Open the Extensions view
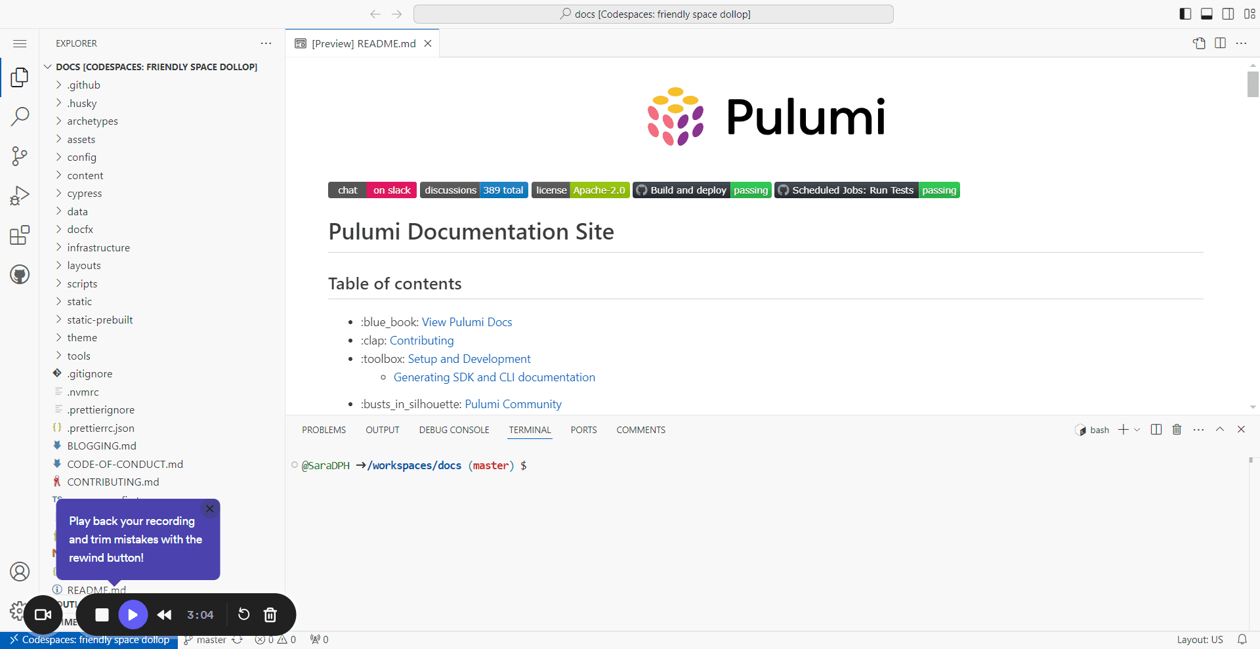This screenshot has width=1260, height=649. pos(20,235)
